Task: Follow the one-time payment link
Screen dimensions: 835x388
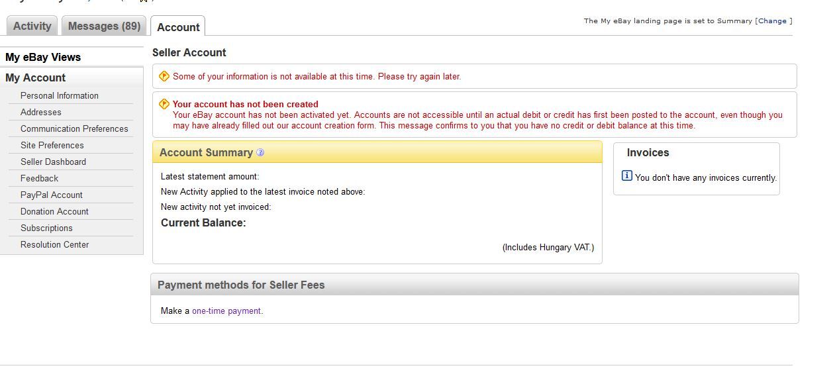Action: pyautogui.click(x=226, y=311)
